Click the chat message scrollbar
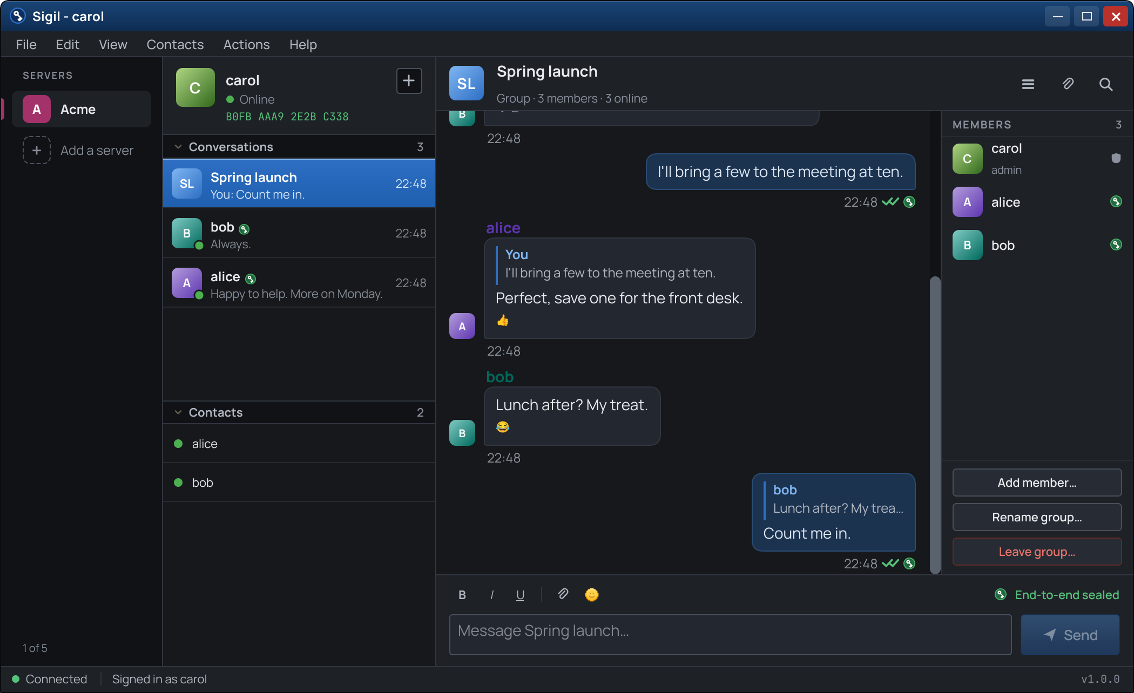The width and height of the screenshot is (1134, 693). [935, 425]
